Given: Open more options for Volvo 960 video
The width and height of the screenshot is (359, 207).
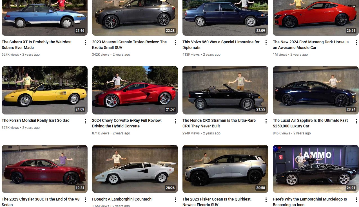Looking at the screenshot, I should [266, 42].
